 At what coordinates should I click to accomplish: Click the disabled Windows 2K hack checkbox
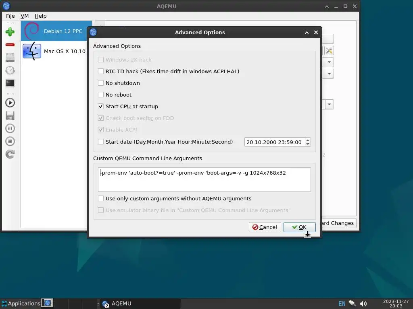[100, 60]
